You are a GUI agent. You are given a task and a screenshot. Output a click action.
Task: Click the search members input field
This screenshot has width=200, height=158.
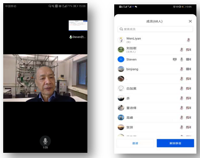tap(155, 29)
